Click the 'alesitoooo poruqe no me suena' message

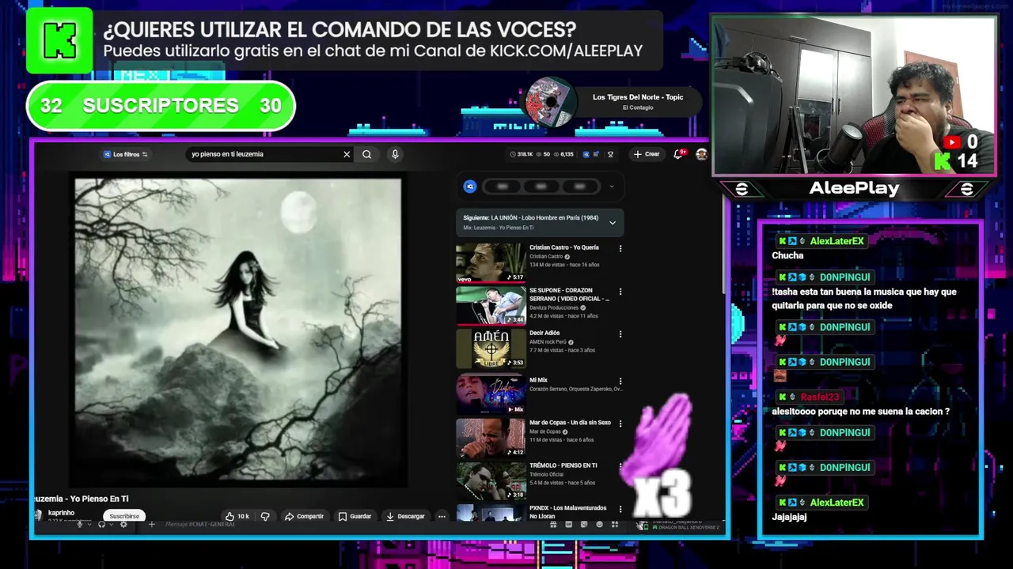[860, 411]
